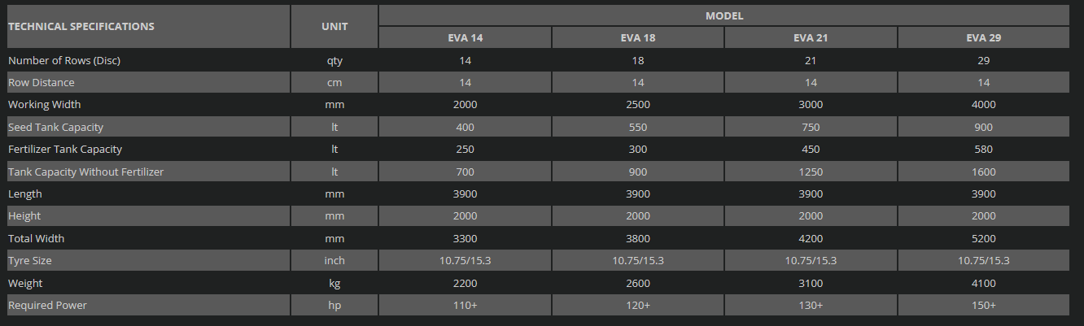Click the 4100 weight value

point(984,284)
